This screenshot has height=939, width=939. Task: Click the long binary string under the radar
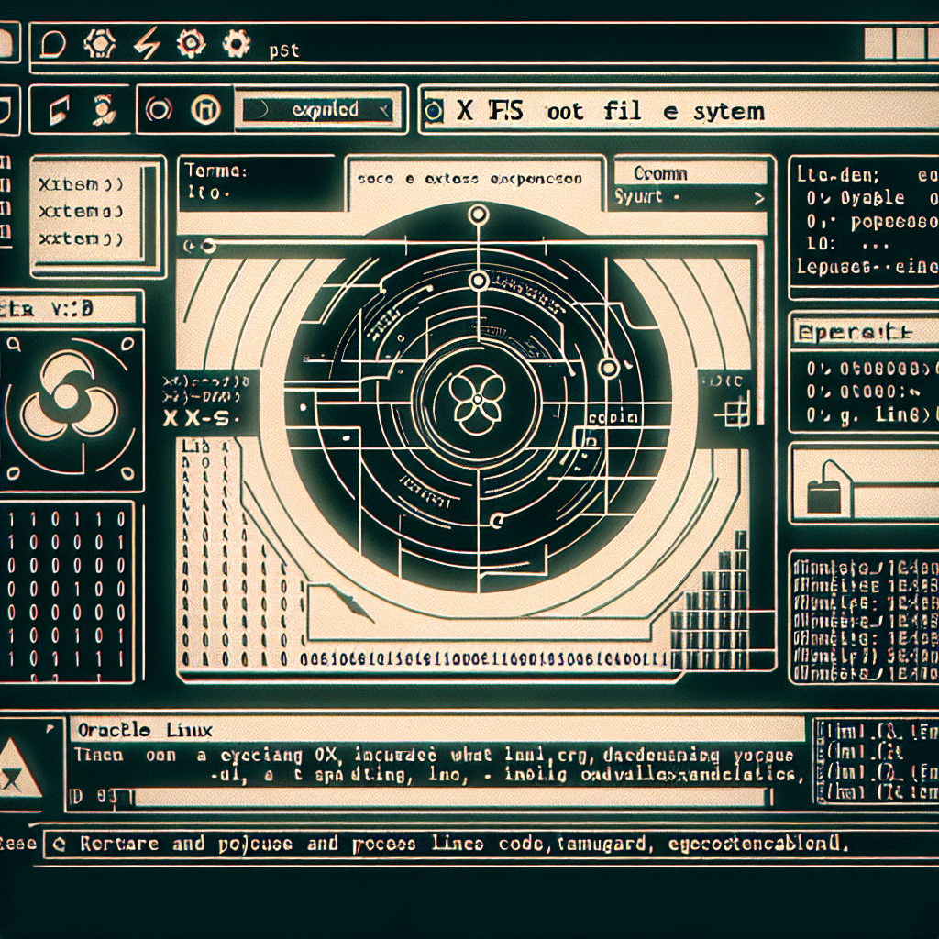[483, 659]
